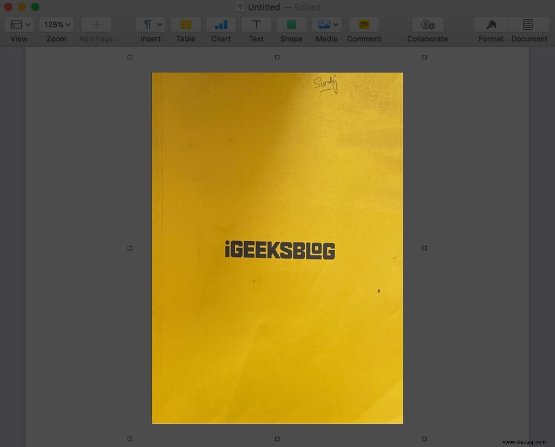
Task: Enter full screen with green button
Action: [x=35, y=7]
